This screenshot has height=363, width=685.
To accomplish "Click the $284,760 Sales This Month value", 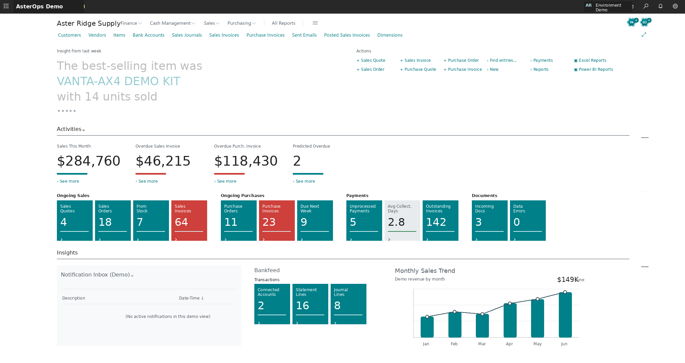I will 89,161.
